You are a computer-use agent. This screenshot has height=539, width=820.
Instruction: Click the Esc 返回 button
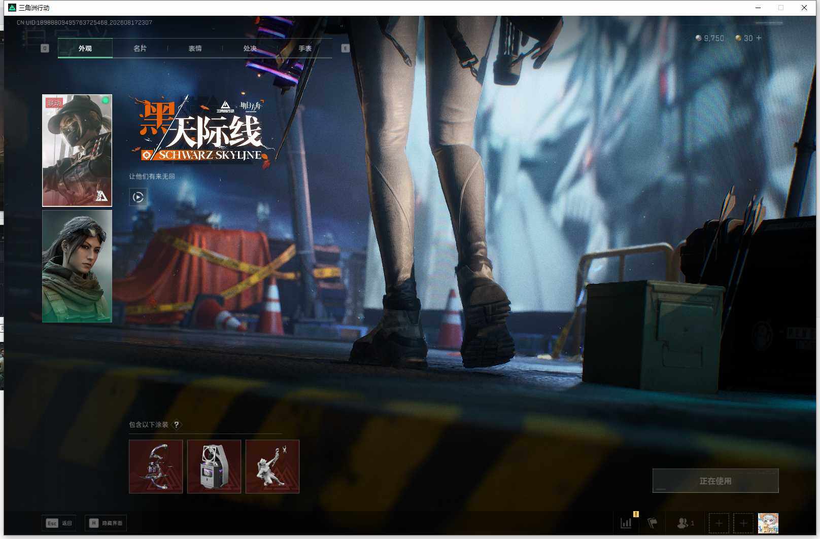tap(59, 523)
